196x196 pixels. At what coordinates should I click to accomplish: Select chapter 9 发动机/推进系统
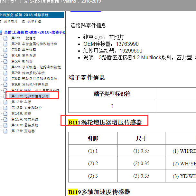[30, 84]
